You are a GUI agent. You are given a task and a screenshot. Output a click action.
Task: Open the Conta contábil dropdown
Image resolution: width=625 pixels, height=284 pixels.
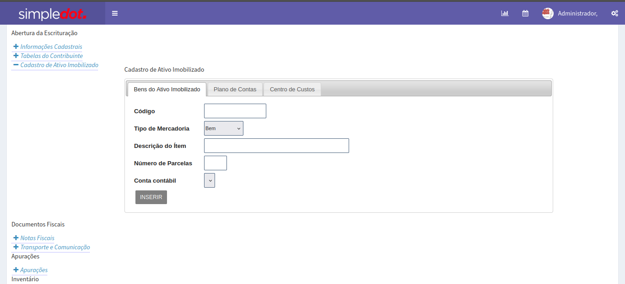pos(210,180)
